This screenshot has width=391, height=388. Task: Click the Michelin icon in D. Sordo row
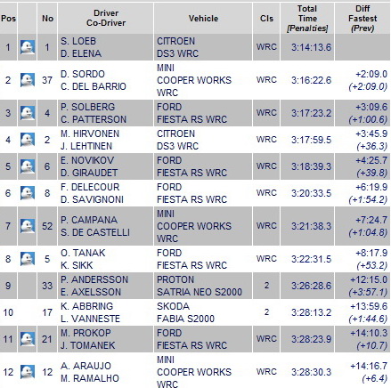pyautogui.click(x=28, y=80)
